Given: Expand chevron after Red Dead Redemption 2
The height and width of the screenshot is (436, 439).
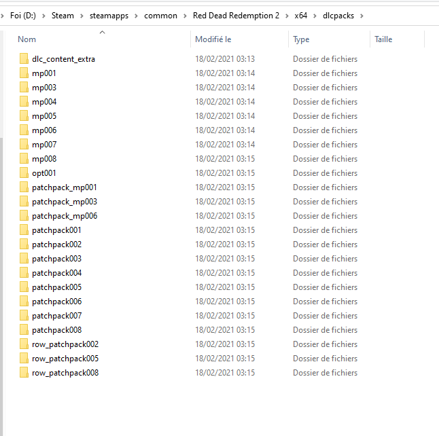Looking at the screenshot, I should coord(287,16).
